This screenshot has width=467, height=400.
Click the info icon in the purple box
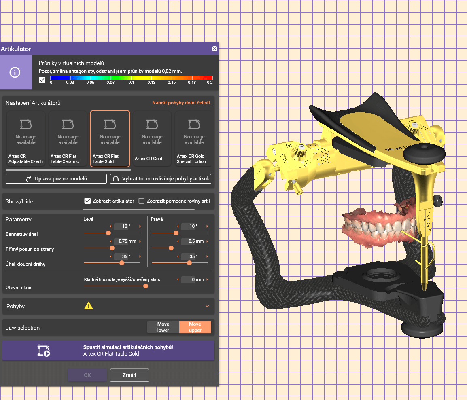[15, 72]
